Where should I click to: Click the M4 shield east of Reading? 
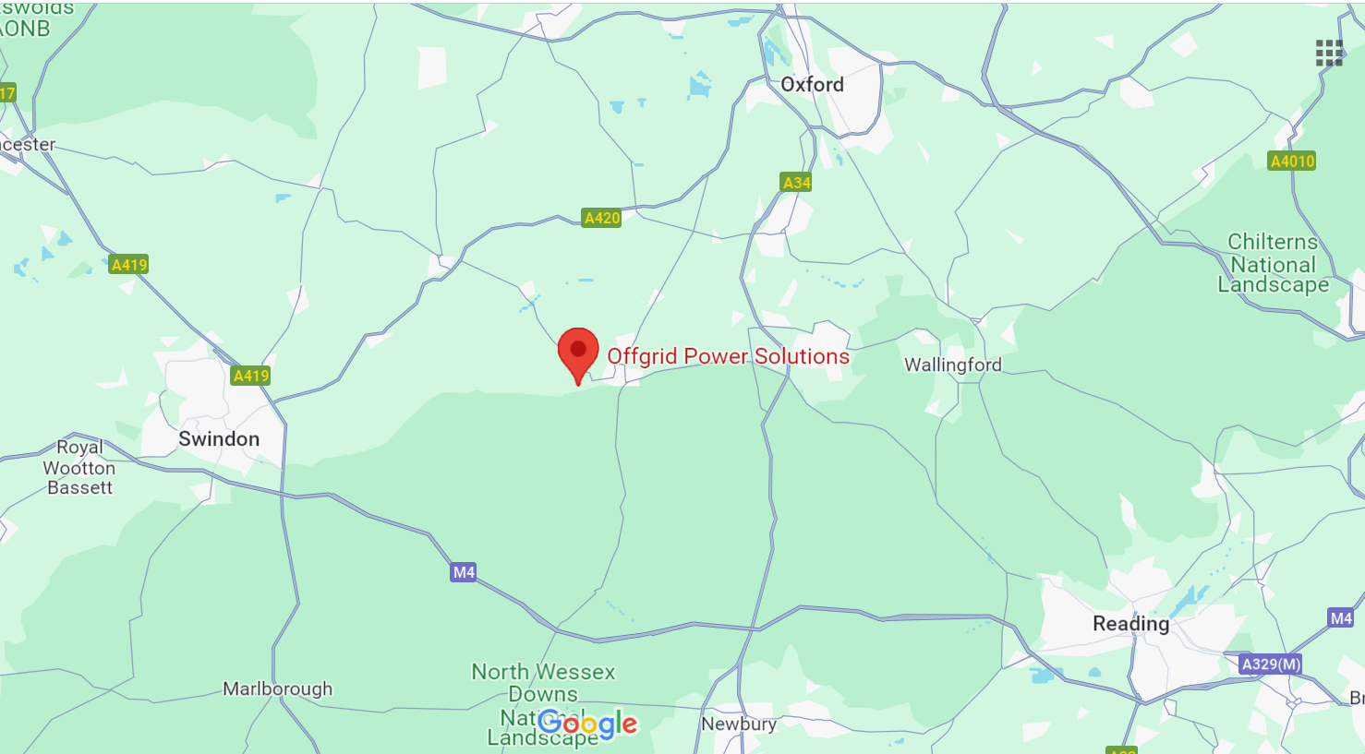(x=1341, y=618)
